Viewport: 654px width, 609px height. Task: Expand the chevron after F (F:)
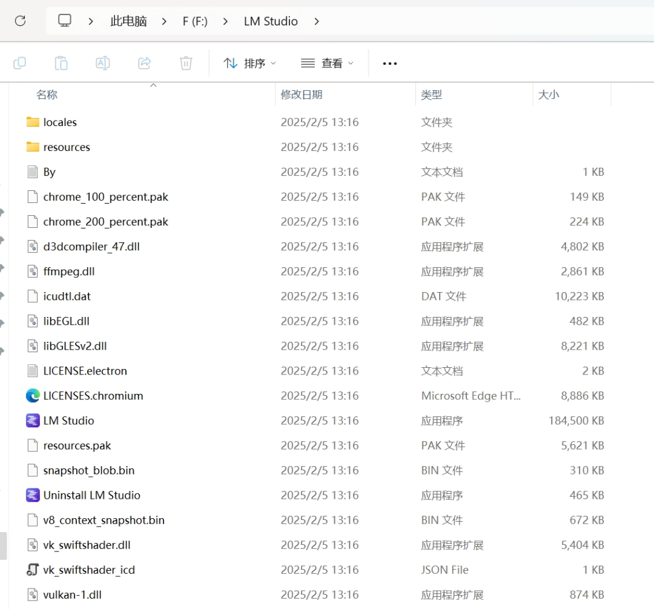(x=225, y=21)
